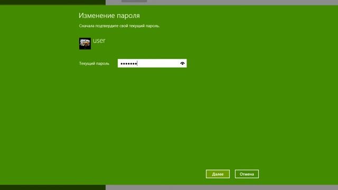Click the Сначала подтвердите свой текущий пароль text

tap(119, 26)
